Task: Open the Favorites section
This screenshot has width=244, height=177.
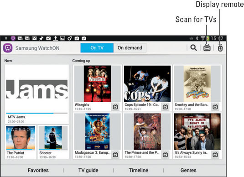Action: (38, 170)
